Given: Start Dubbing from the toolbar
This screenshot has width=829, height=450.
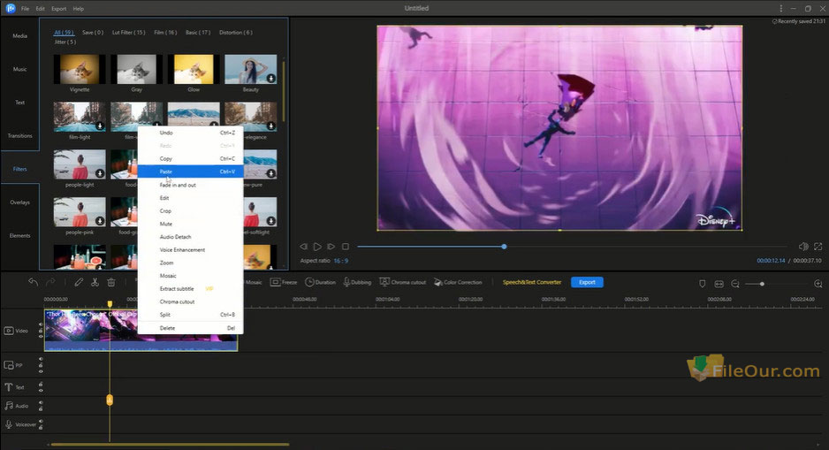Looking at the screenshot, I should coord(357,282).
